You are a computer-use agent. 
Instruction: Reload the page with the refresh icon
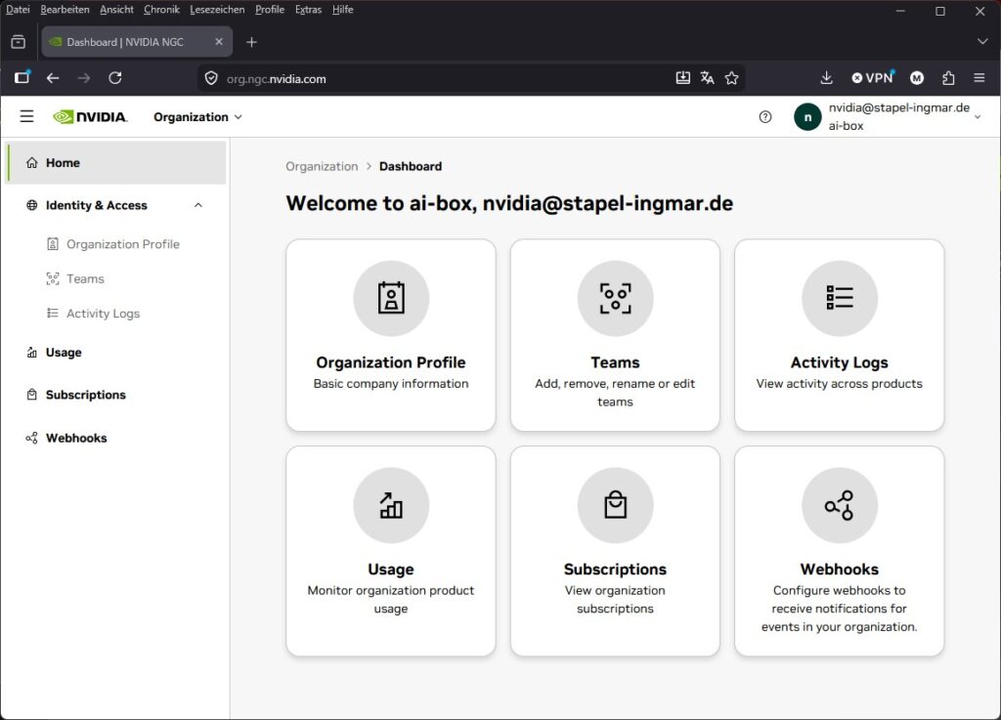point(115,78)
